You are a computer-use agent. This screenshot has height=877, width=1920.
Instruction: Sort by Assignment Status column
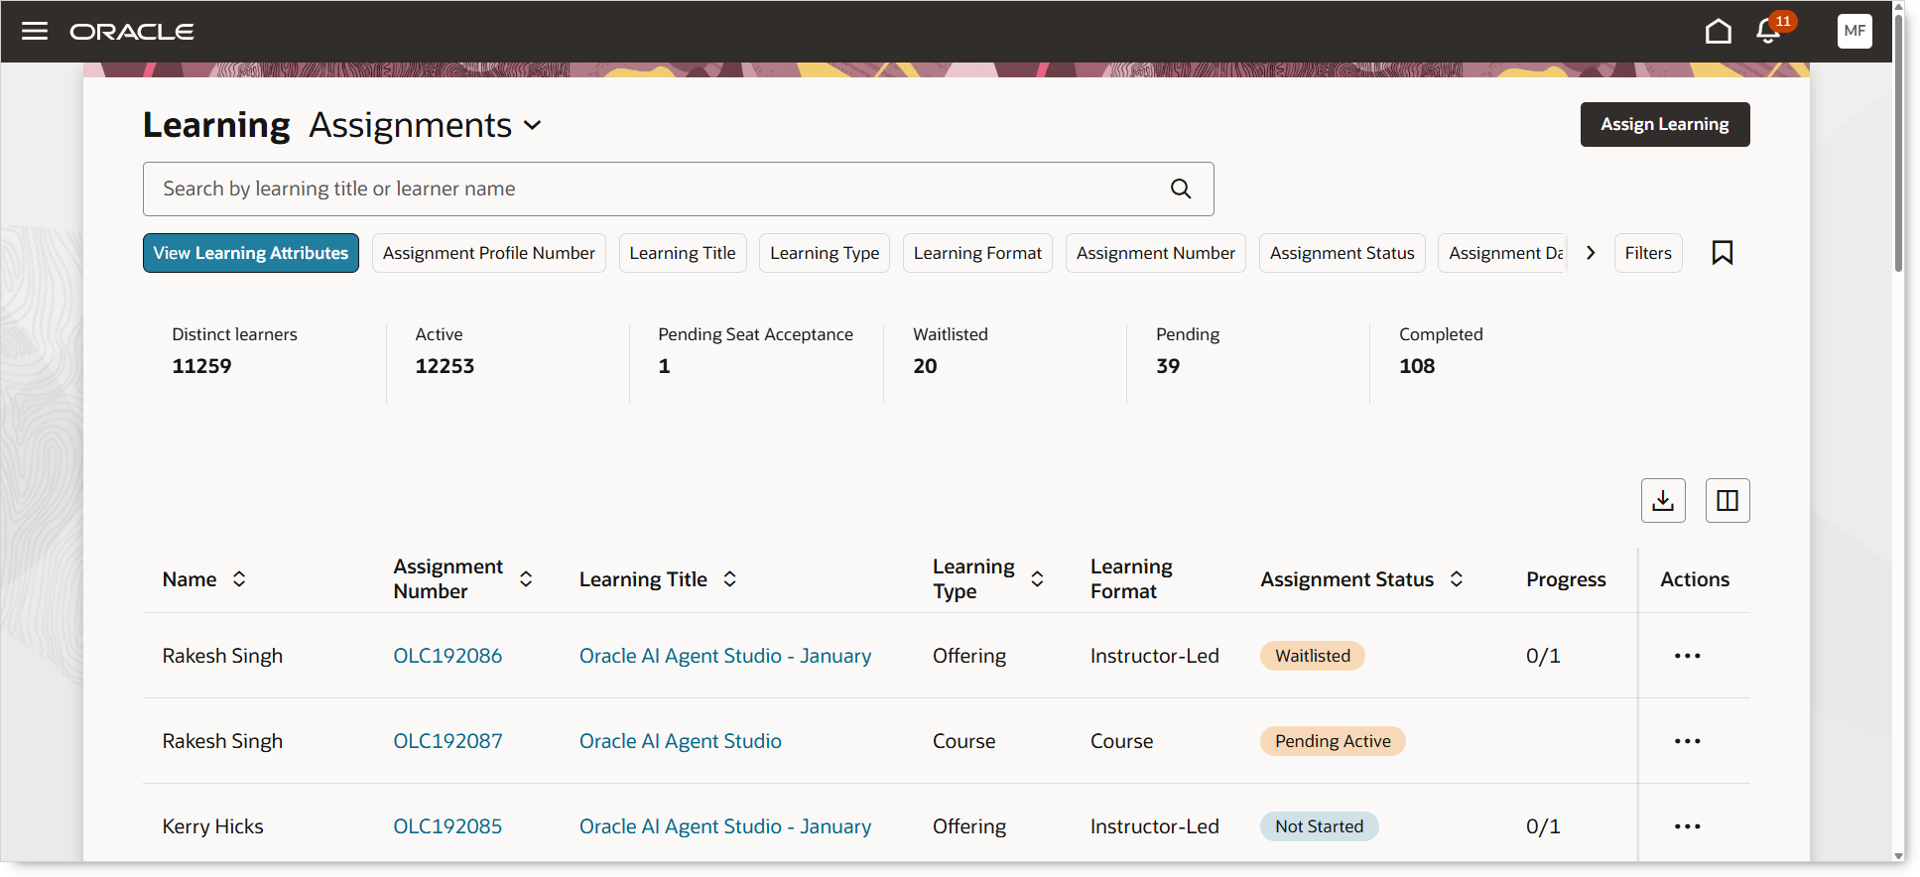point(1457,579)
